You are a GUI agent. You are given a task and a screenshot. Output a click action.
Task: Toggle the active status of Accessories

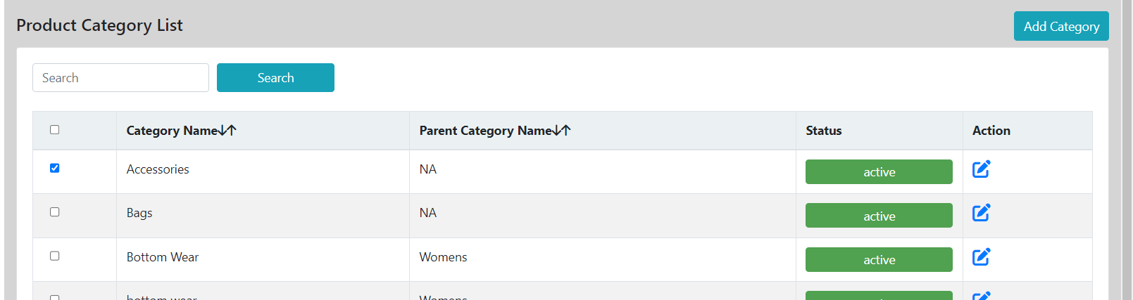tap(879, 172)
